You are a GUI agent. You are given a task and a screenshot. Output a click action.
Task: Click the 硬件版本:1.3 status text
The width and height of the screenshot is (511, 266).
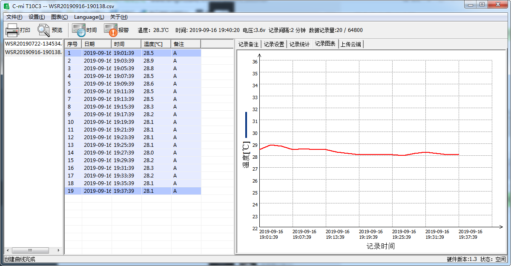point(462,259)
